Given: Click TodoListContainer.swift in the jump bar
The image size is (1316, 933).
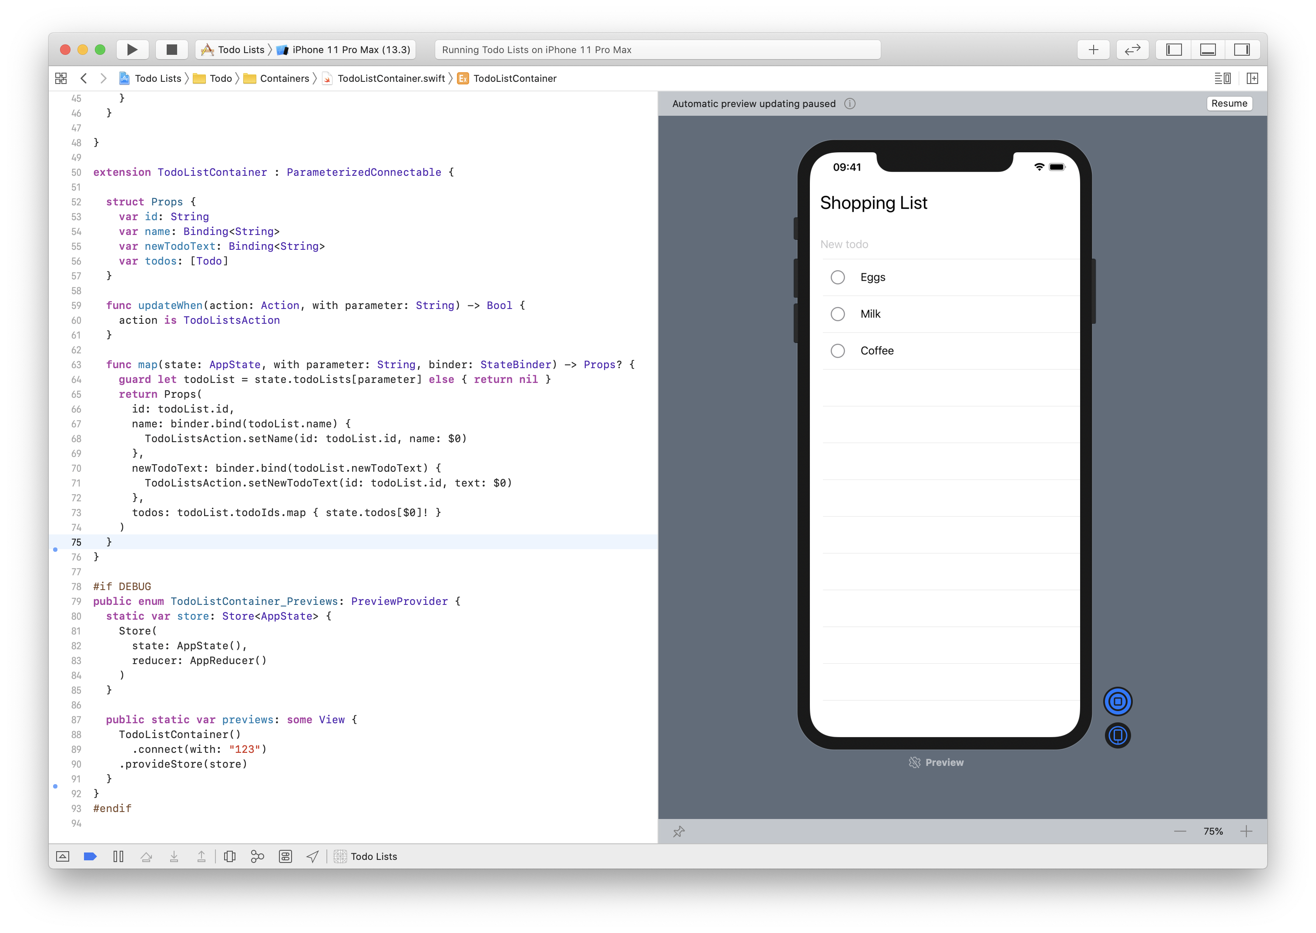Looking at the screenshot, I should [x=391, y=78].
